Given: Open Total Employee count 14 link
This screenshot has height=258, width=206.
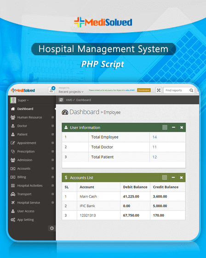Looking at the screenshot, I should click(154, 137).
